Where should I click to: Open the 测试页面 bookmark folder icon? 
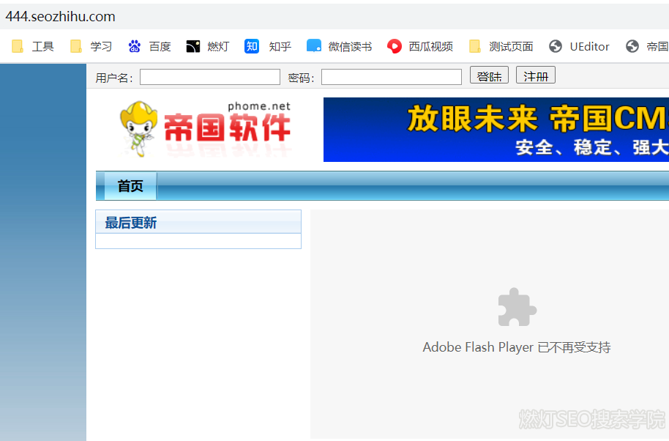tap(475, 46)
